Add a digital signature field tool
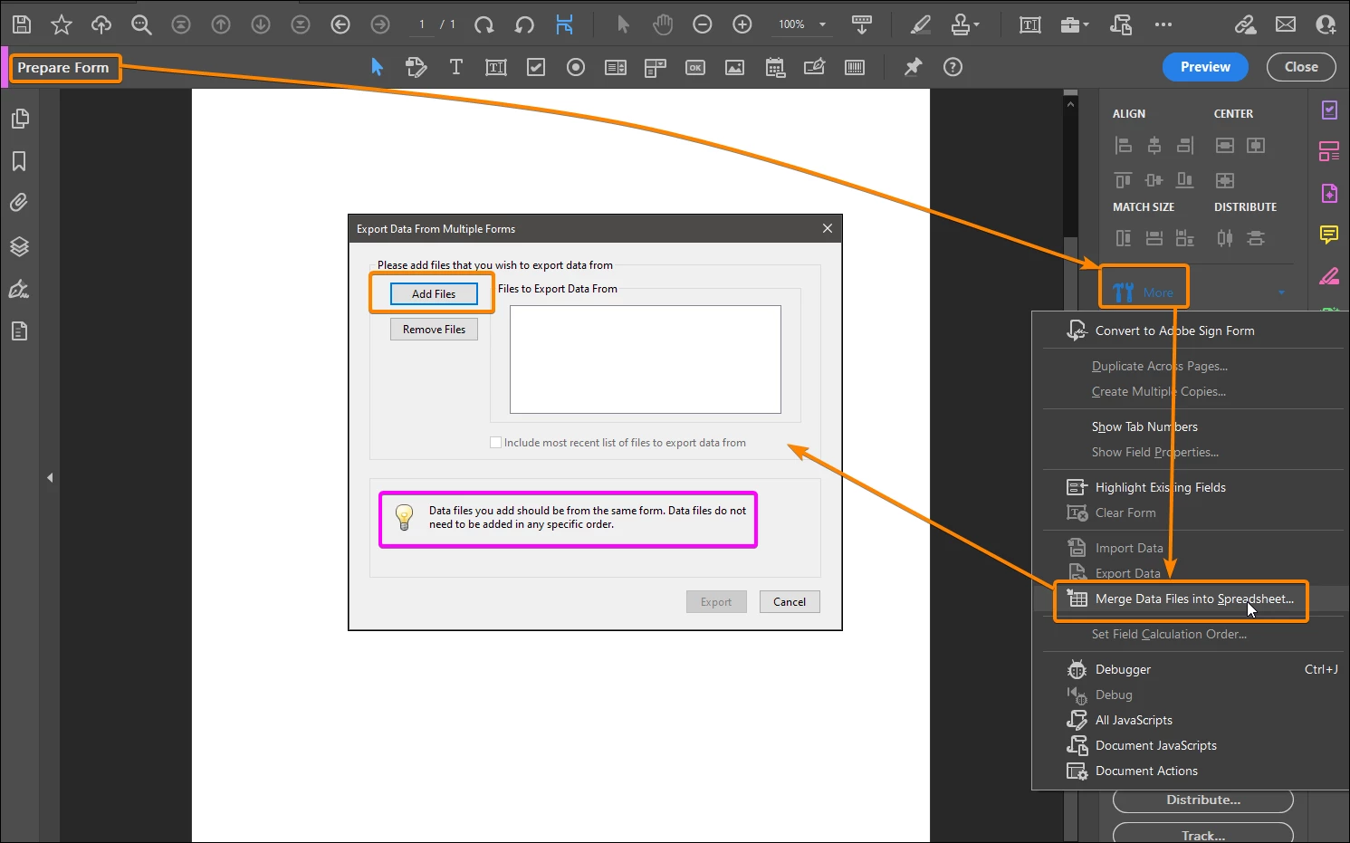Viewport: 1350px width, 843px height. click(x=815, y=67)
